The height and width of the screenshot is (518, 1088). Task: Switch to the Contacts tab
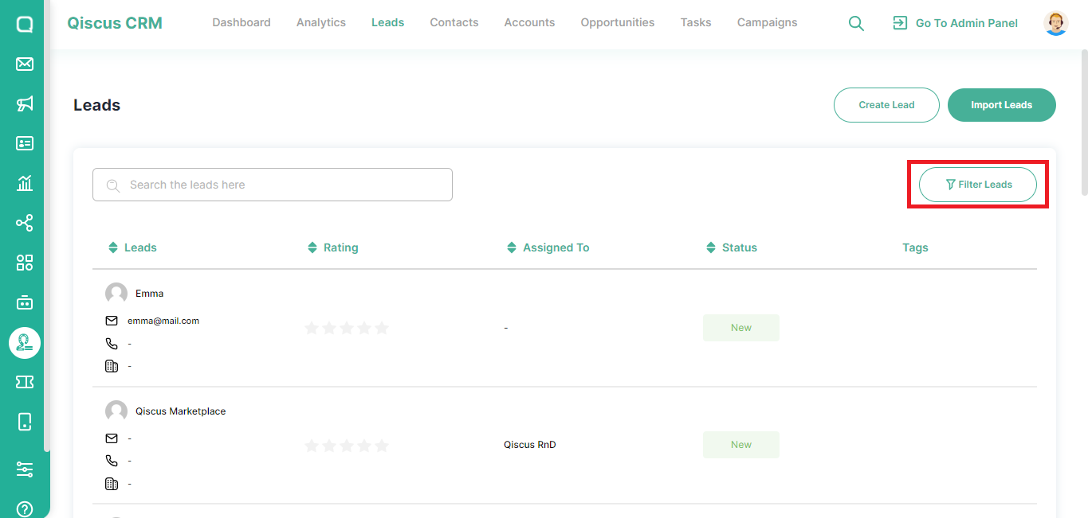(x=454, y=22)
